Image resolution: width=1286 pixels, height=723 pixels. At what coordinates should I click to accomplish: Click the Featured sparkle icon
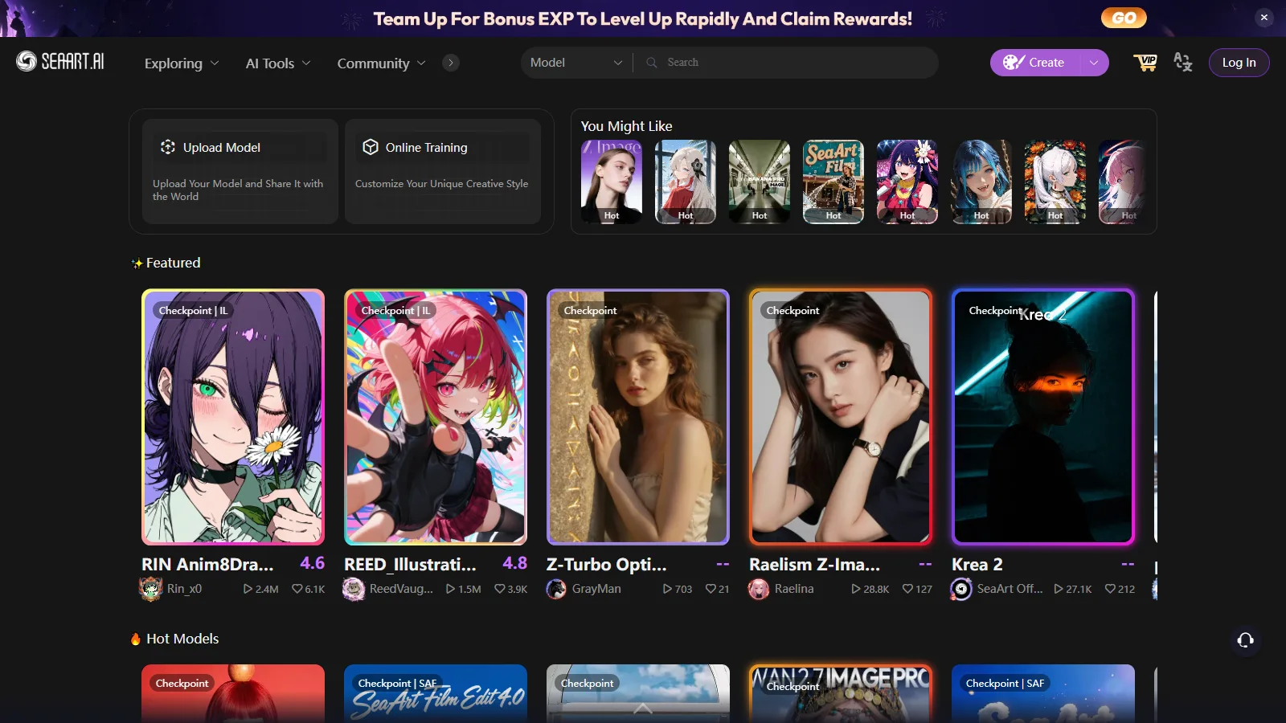click(x=137, y=263)
